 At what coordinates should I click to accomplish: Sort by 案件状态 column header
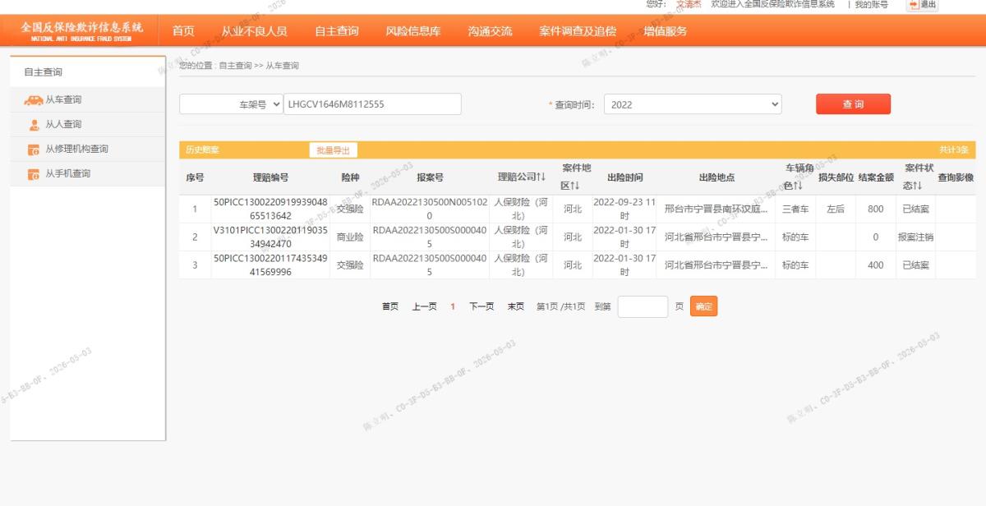(x=919, y=177)
